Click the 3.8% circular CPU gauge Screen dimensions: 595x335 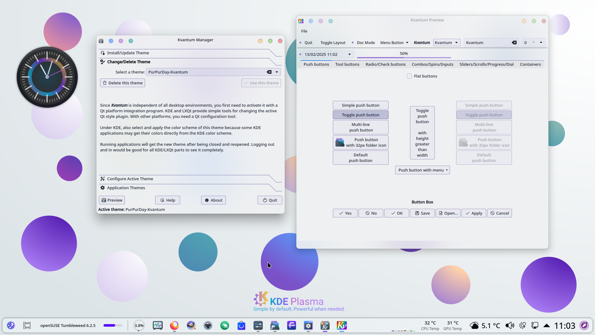click(x=139, y=325)
